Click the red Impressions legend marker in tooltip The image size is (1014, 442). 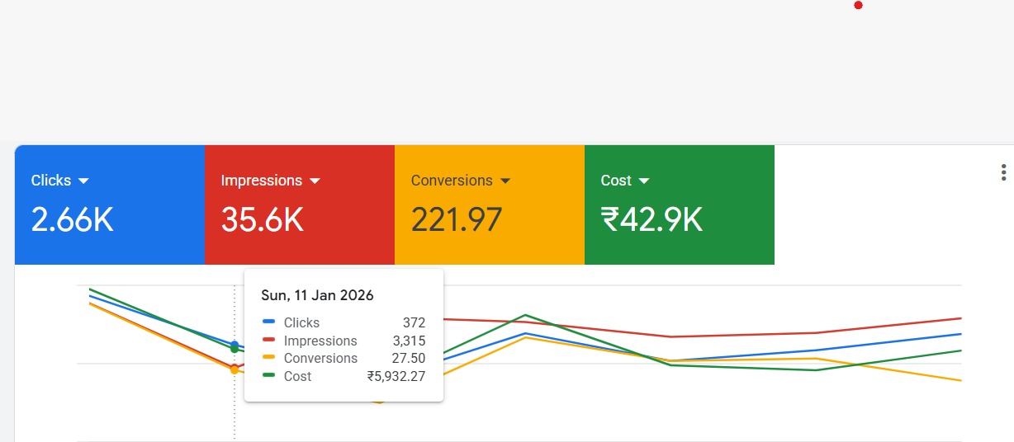click(x=268, y=341)
